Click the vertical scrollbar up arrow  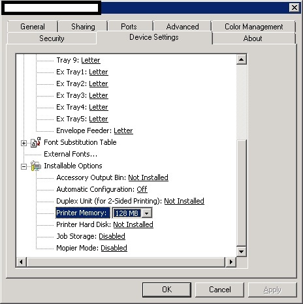click(x=242, y=59)
